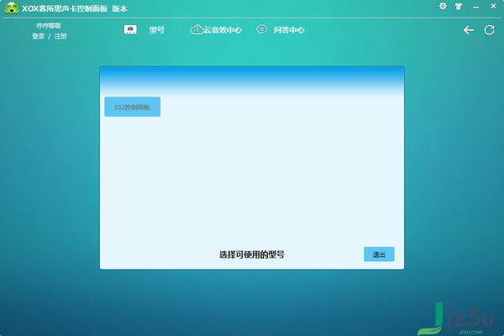Click the jz5u watermark logo
This screenshot has height=336, width=504.
[455, 319]
